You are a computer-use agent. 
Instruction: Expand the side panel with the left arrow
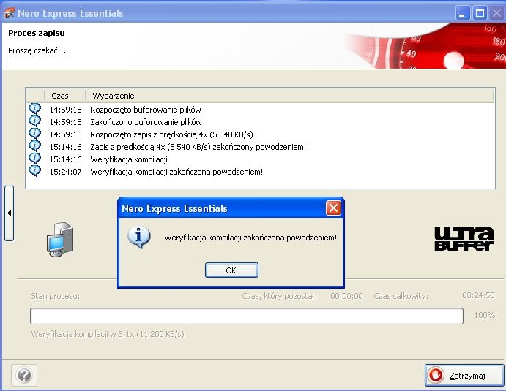tap(9, 213)
